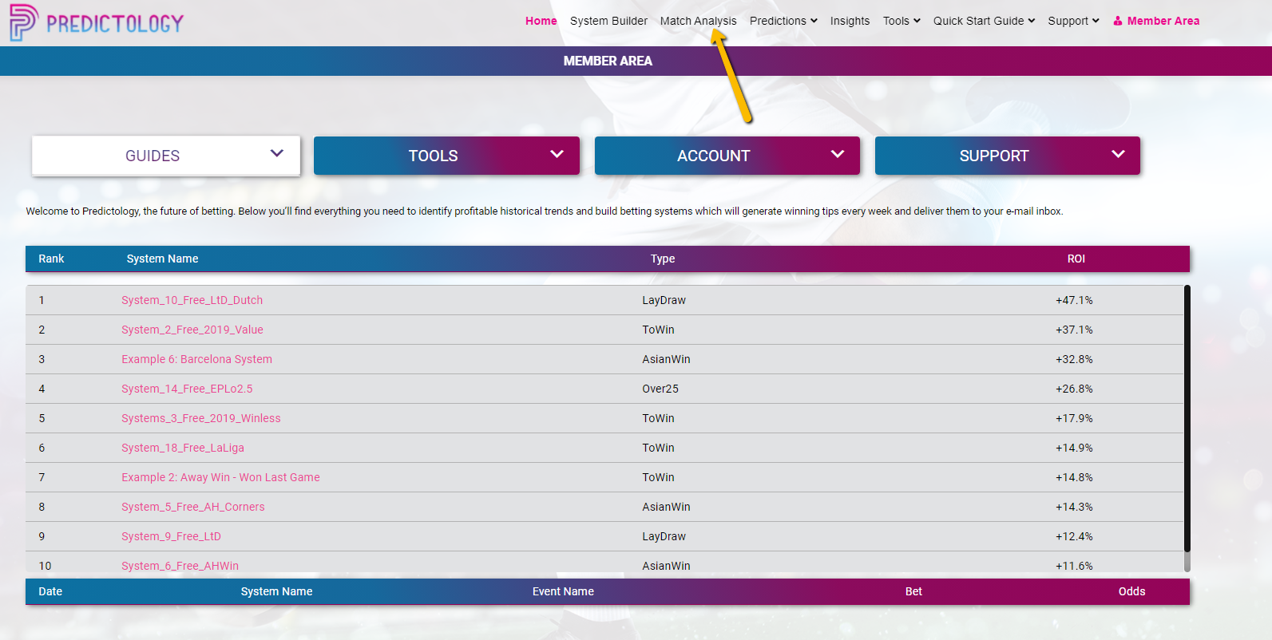The width and height of the screenshot is (1272, 640).
Task: Click the Date column header
Action: click(x=50, y=591)
